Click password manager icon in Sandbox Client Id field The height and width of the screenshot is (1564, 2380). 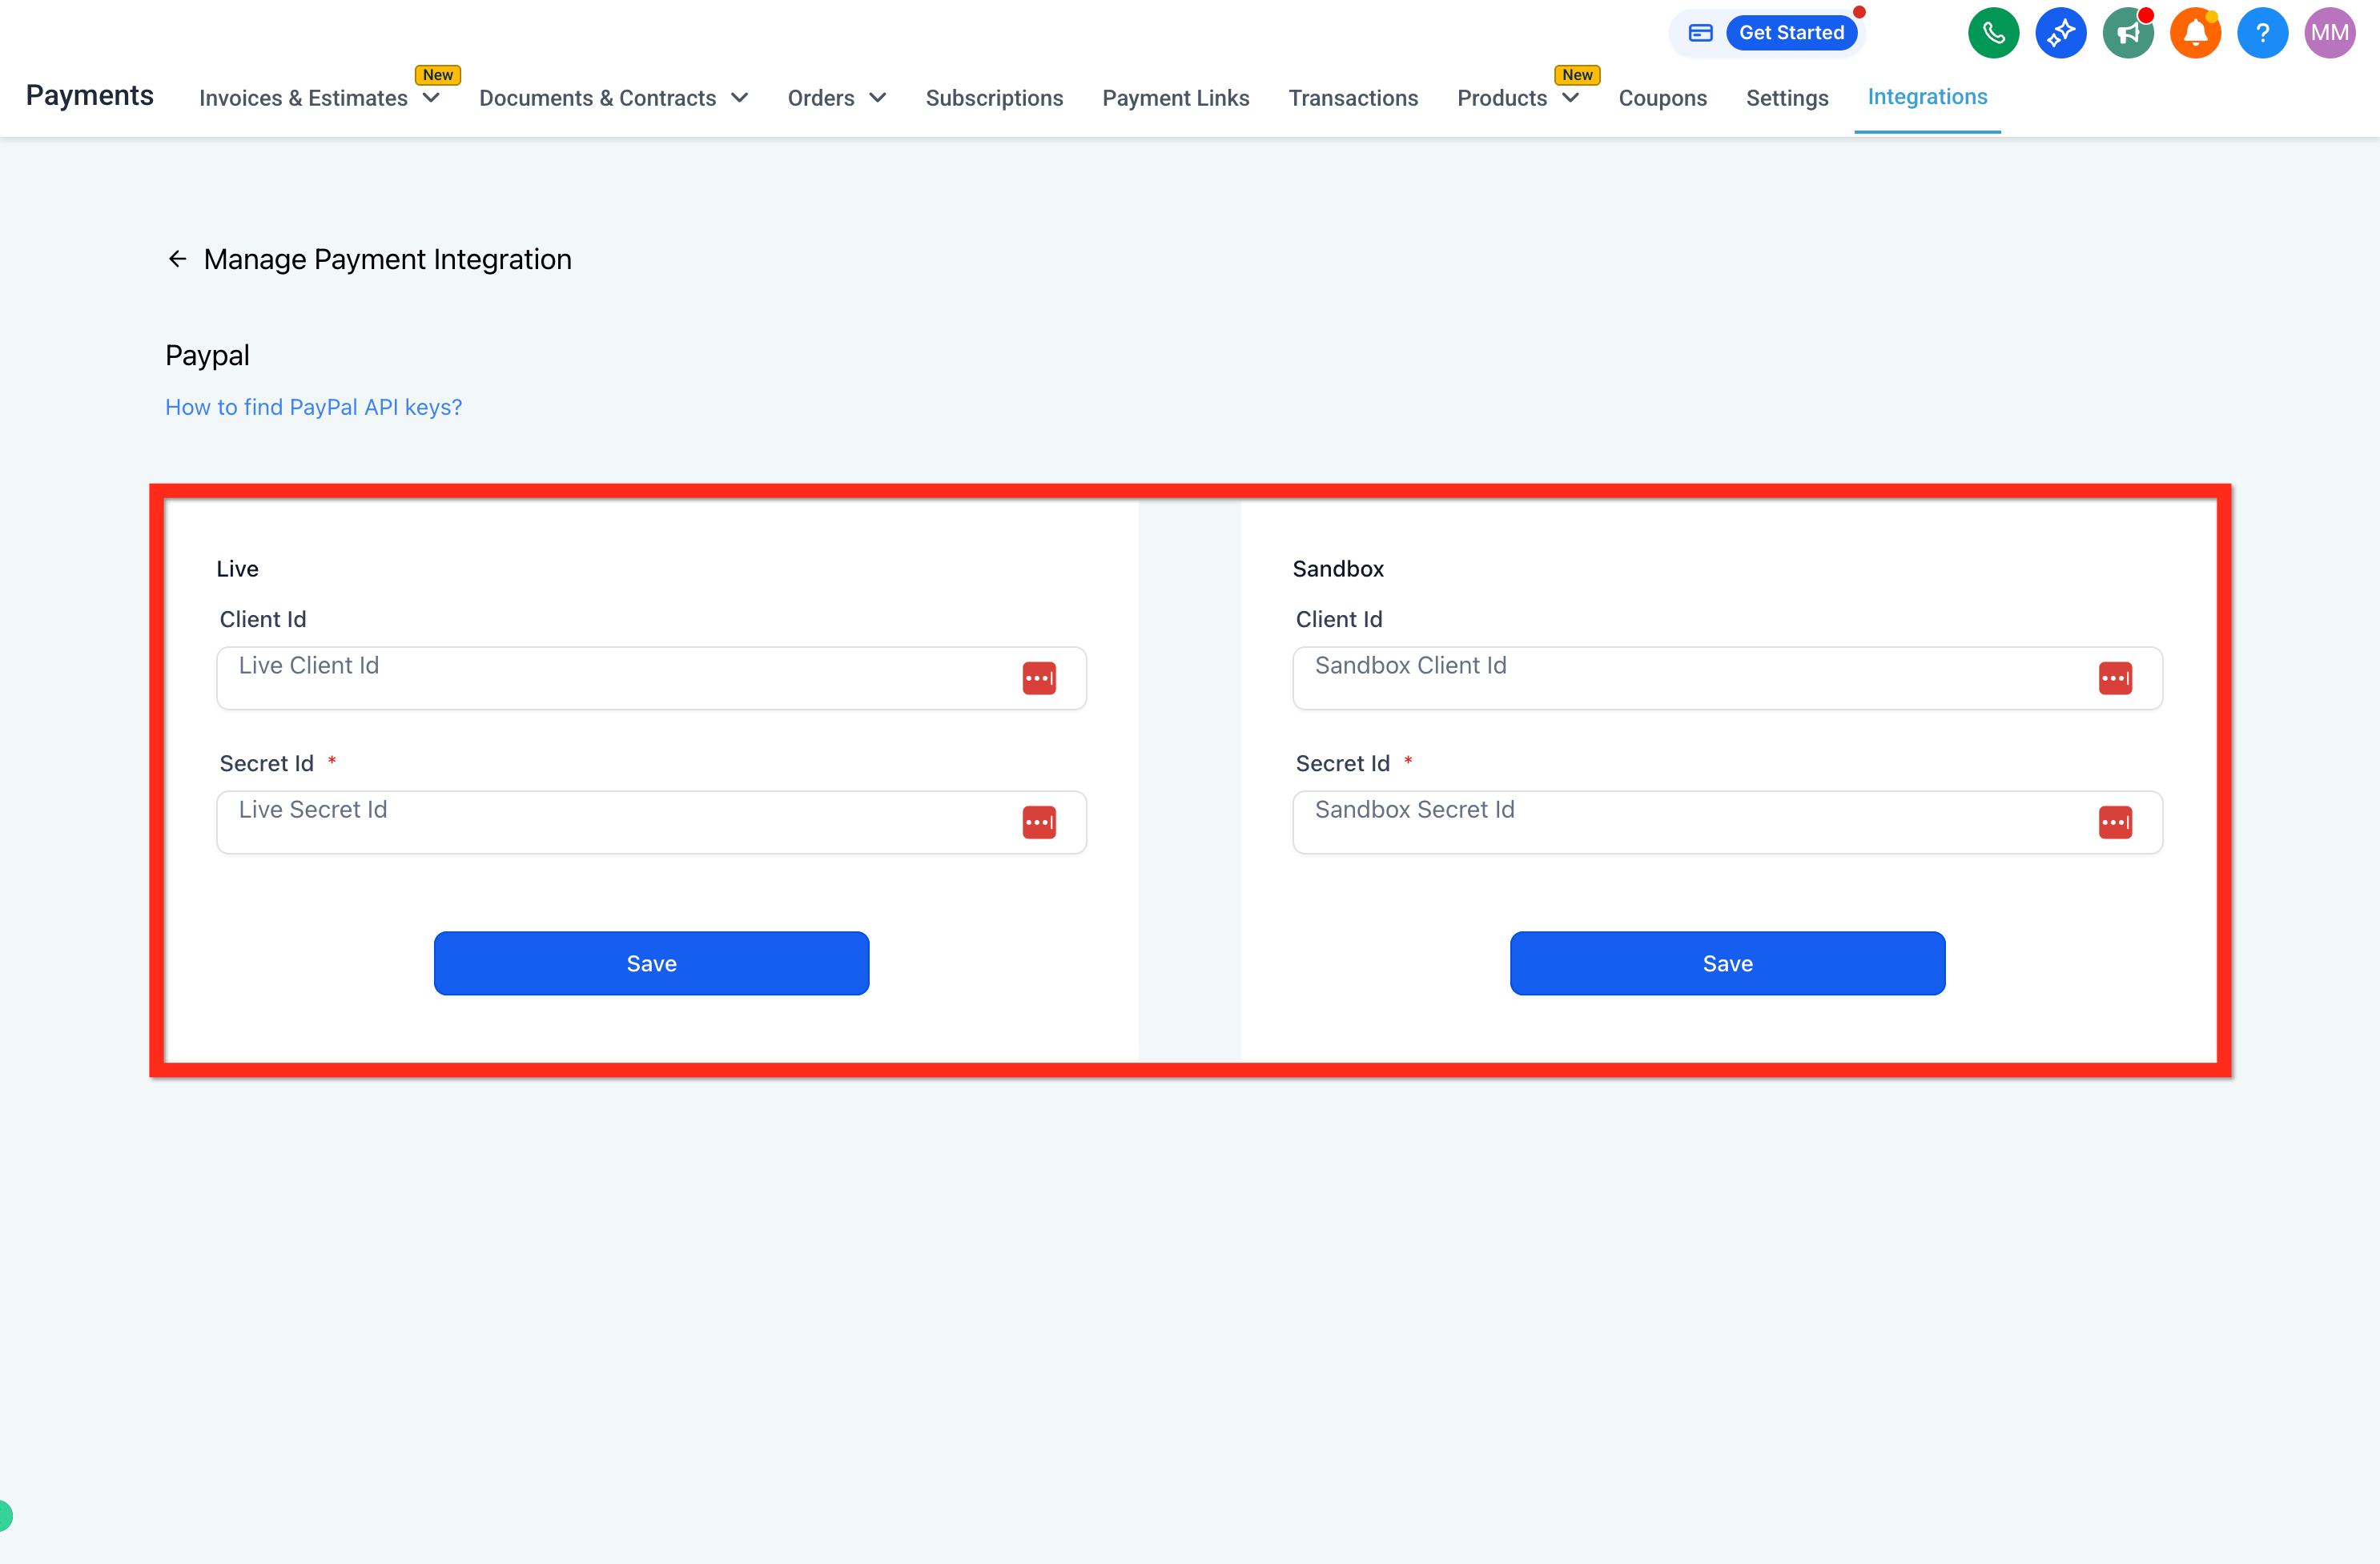(2115, 678)
